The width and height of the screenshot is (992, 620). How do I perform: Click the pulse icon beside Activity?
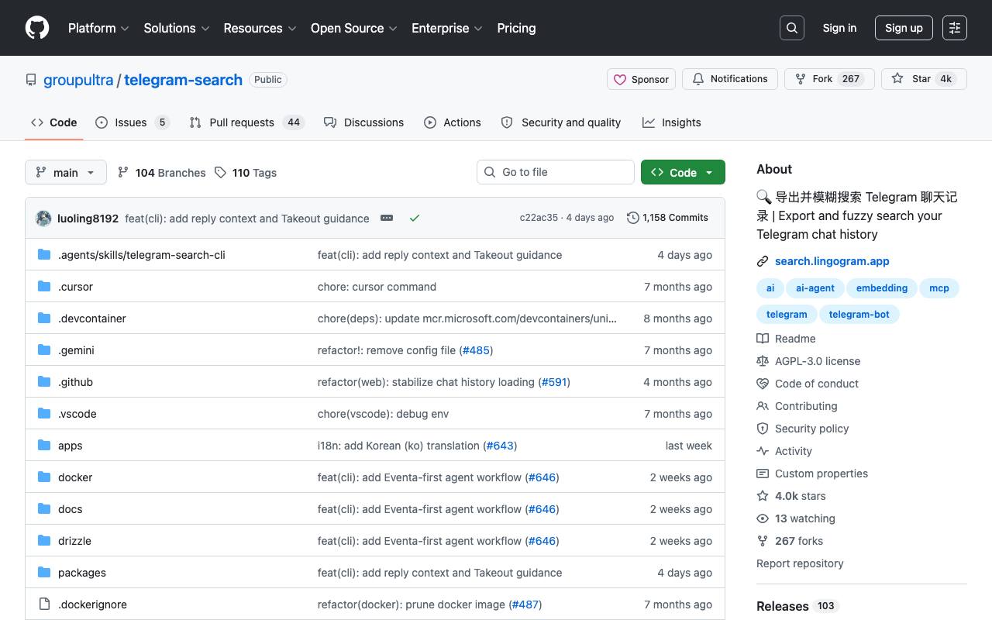[763, 451]
